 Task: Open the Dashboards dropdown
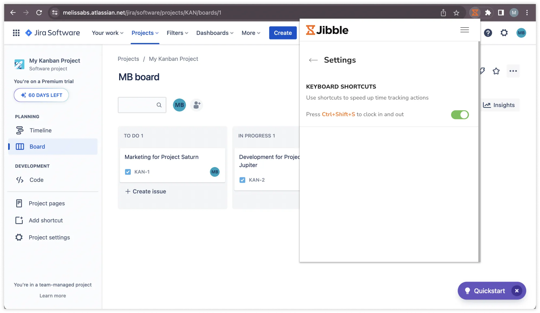215,33
